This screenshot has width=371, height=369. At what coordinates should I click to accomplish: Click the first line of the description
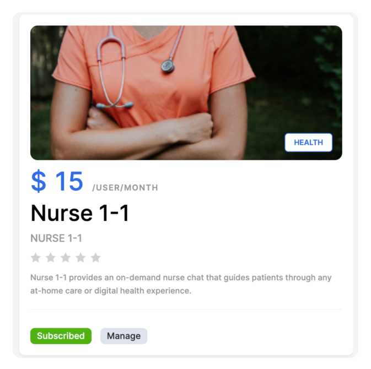click(x=181, y=278)
